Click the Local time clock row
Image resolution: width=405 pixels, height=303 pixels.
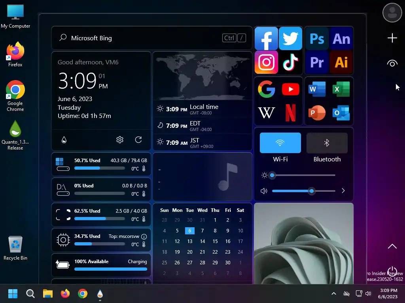[x=202, y=109]
